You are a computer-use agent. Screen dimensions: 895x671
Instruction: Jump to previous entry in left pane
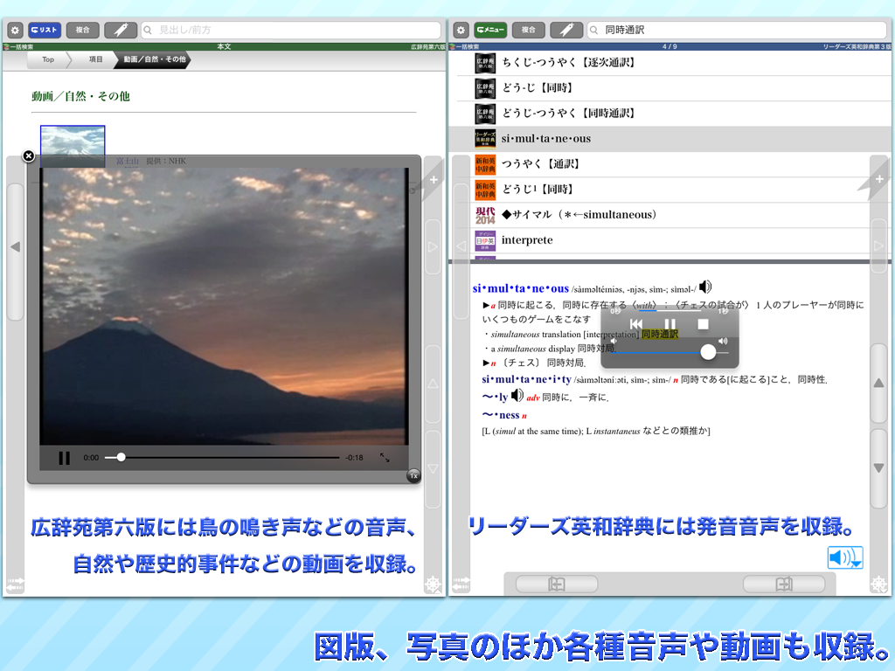pyautogui.click(x=434, y=384)
